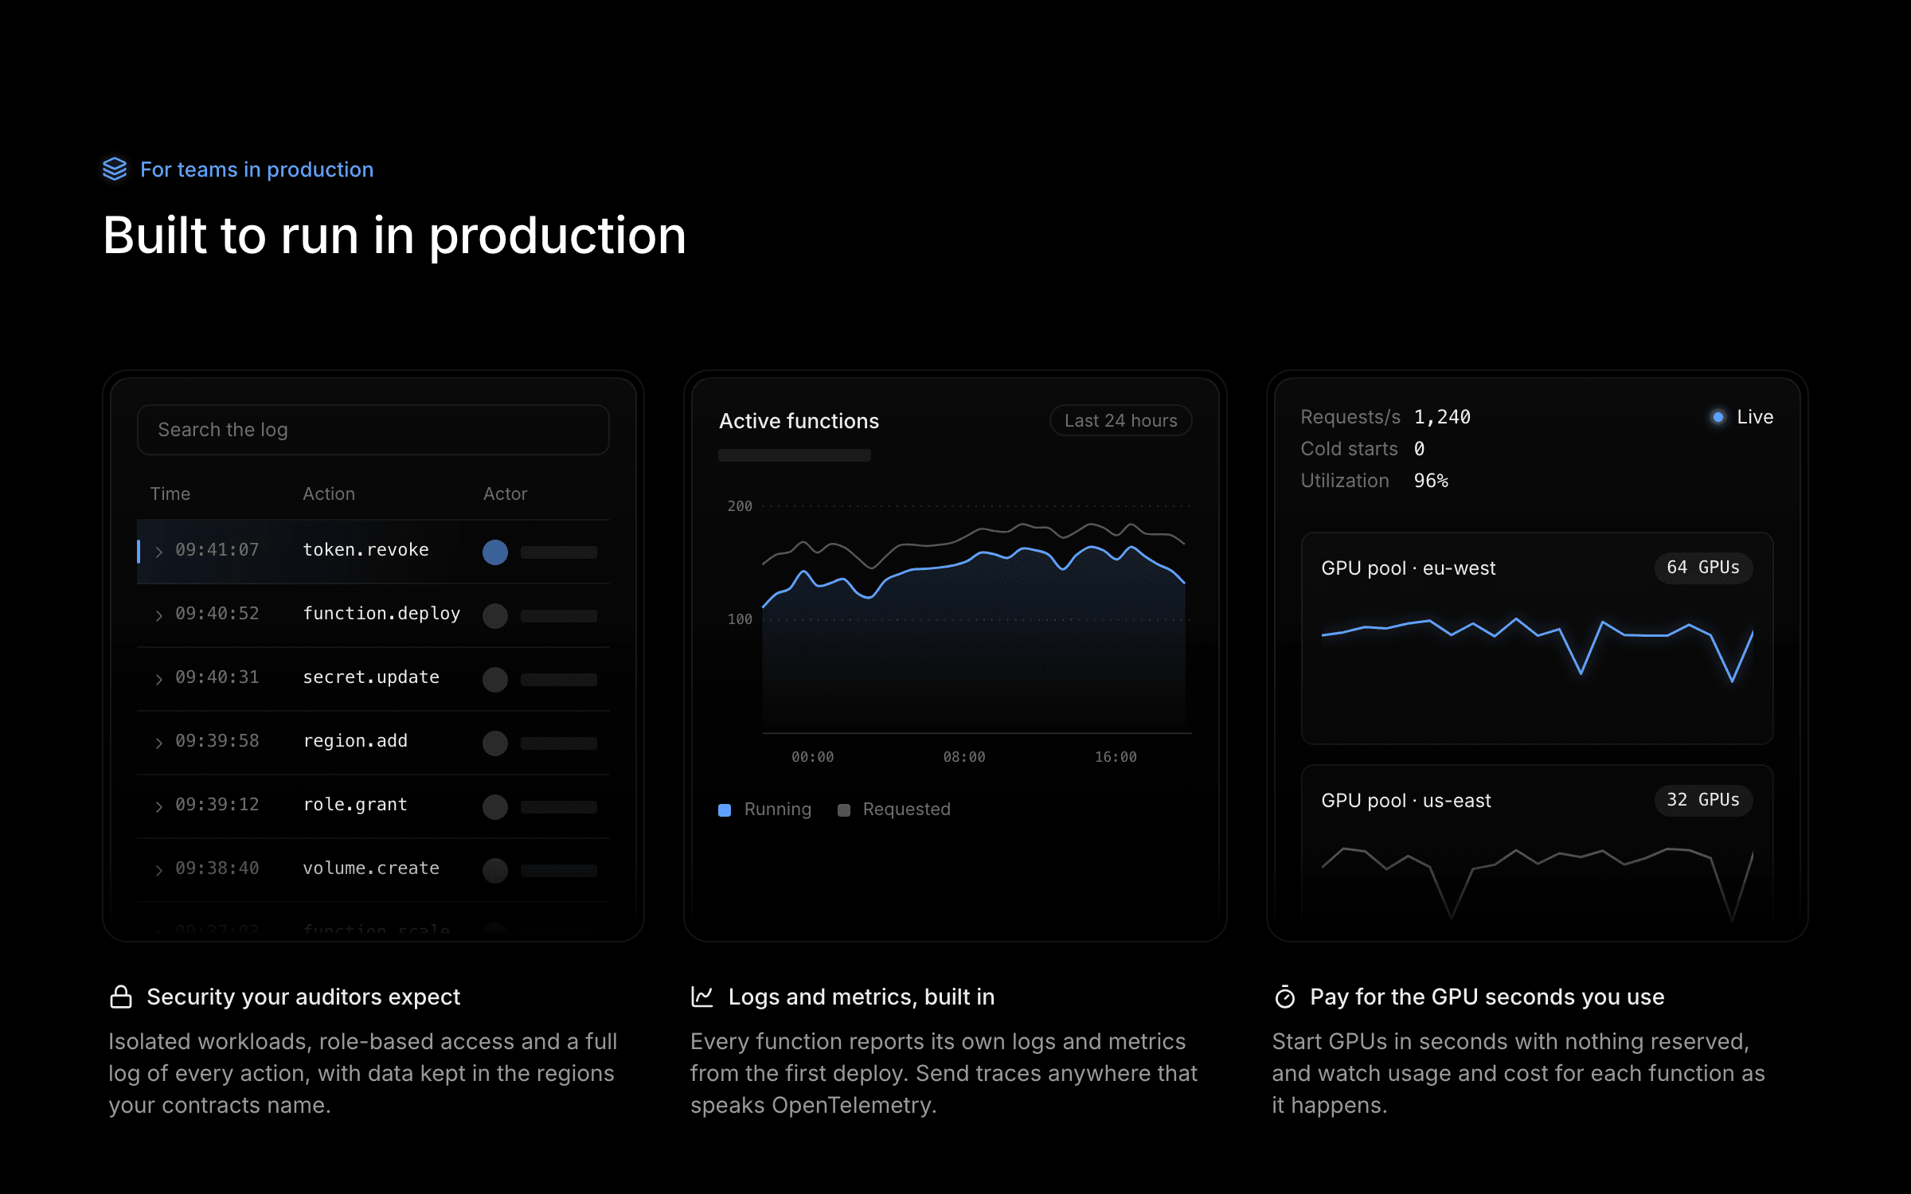Expand the 09:41:07 token.revoke log entry

coord(158,552)
